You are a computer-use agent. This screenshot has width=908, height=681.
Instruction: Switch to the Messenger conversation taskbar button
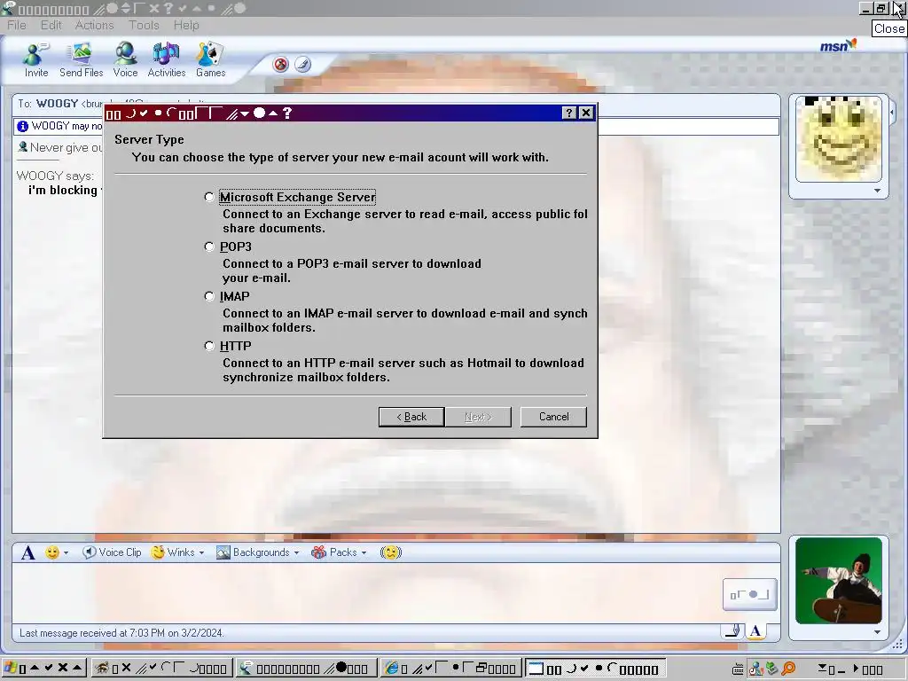pos(306,669)
